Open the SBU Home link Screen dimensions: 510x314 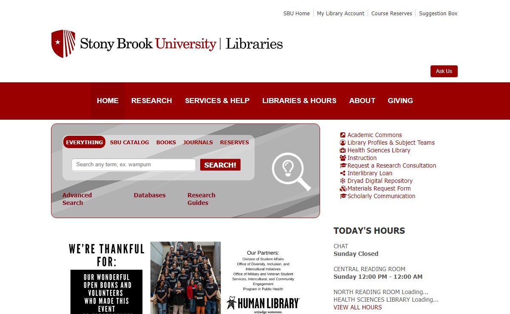[x=297, y=14]
